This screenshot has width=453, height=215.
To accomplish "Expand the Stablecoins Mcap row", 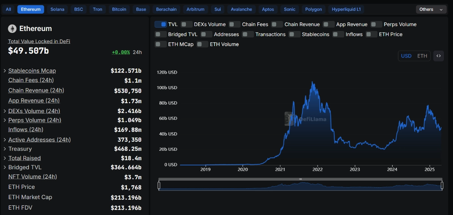I will [x=5, y=71].
